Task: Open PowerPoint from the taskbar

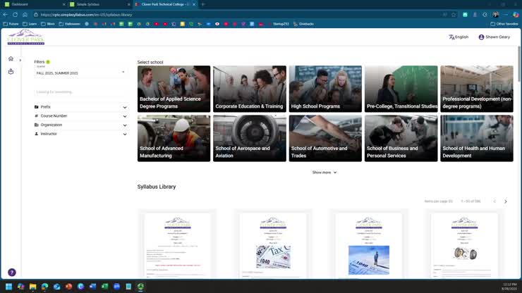Action: [x=68, y=287]
